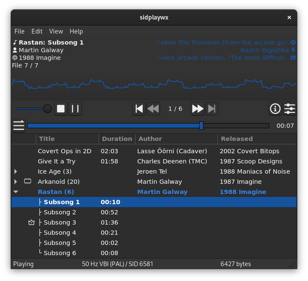Screen dimensions: 308x281
Task: Click the chip icon beside Arkanoid
Action: click(28, 181)
